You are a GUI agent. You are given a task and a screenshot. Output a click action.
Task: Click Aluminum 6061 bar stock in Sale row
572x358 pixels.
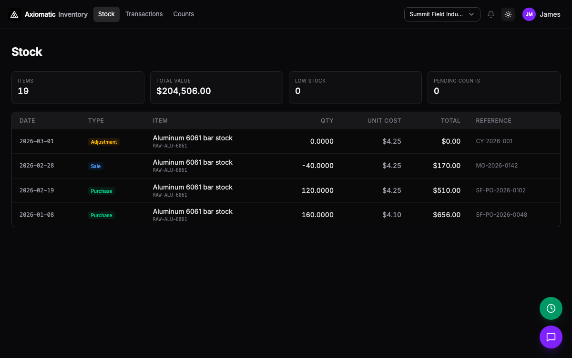point(193,162)
